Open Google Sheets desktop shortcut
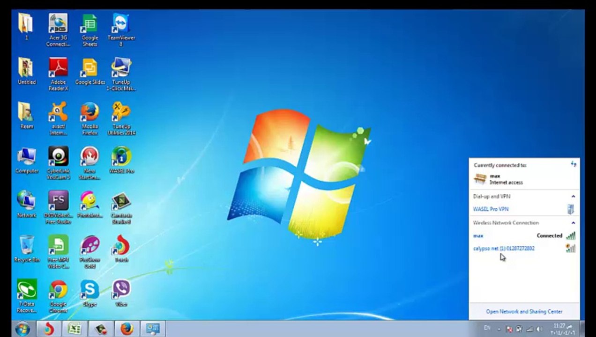This screenshot has width=596, height=337. coord(89,30)
